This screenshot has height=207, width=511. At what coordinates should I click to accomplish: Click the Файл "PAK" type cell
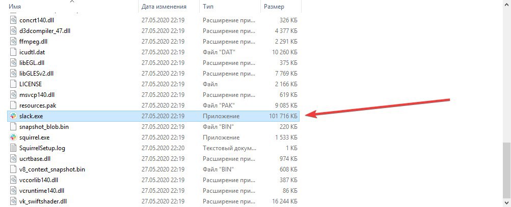[219, 106]
